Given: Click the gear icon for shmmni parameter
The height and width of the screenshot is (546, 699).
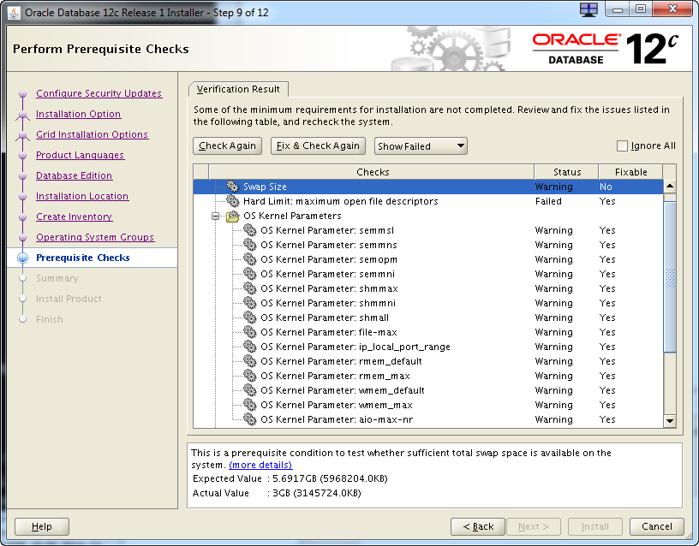Looking at the screenshot, I should pyautogui.click(x=249, y=303).
